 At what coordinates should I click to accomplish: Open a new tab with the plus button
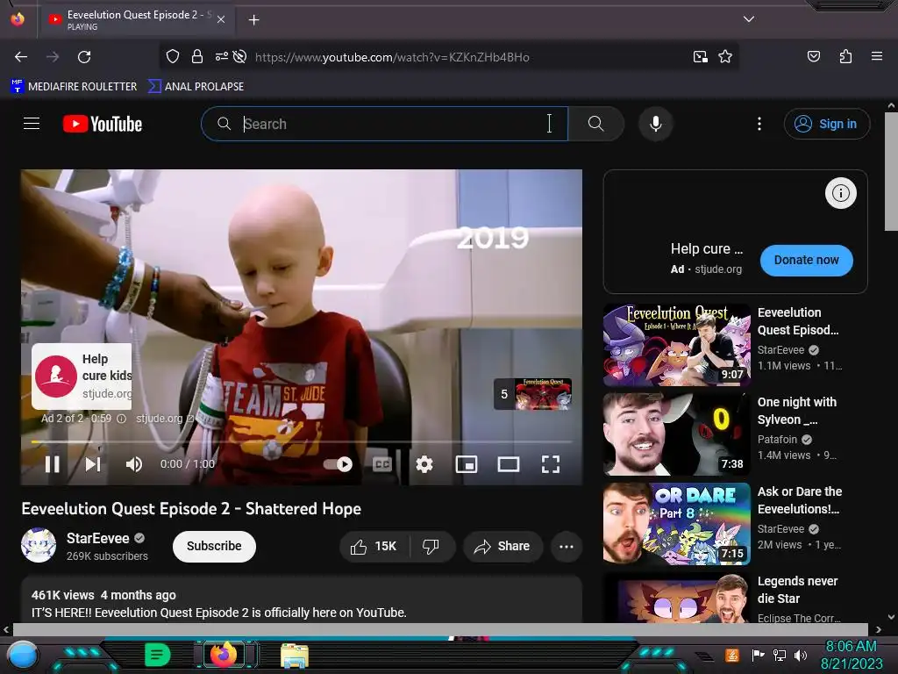(x=253, y=20)
